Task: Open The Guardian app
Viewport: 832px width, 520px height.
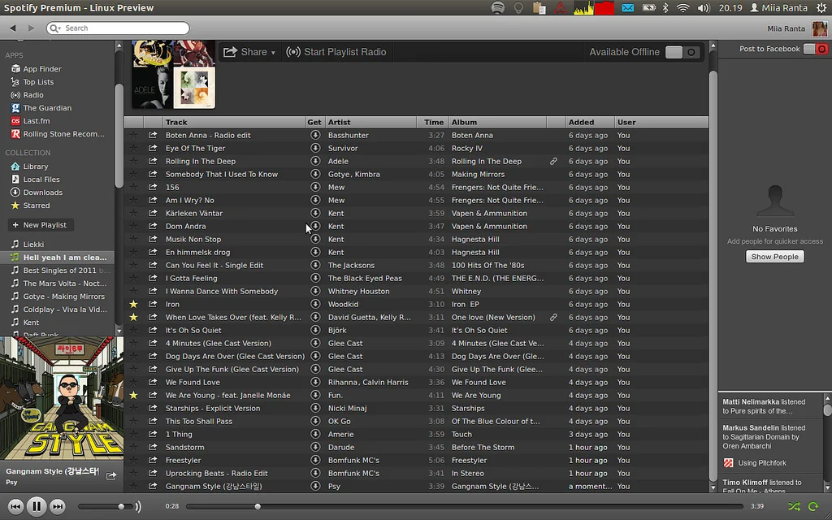Action: click(x=41, y=108)
